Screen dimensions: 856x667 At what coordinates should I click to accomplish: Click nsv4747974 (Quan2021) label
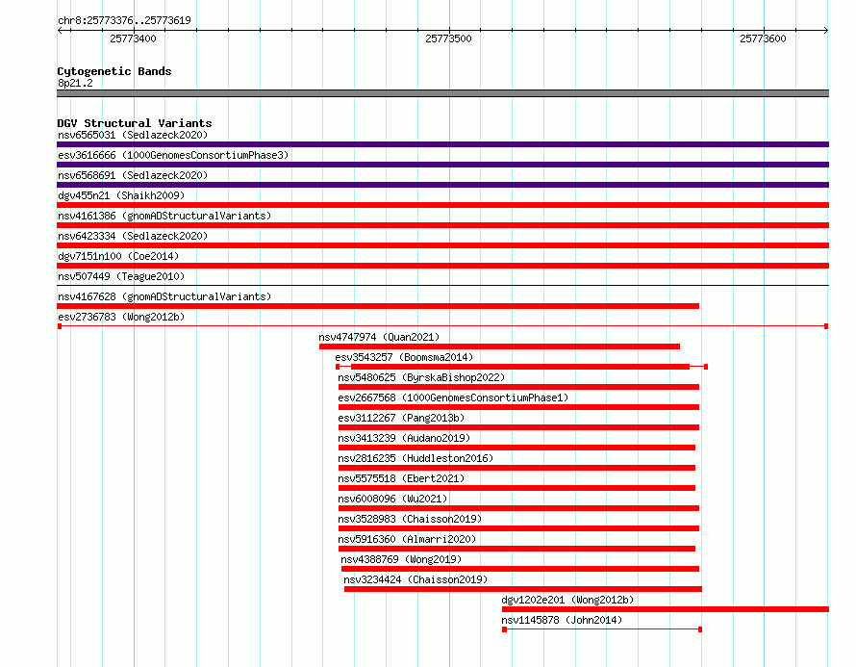(x=379, y=337)
